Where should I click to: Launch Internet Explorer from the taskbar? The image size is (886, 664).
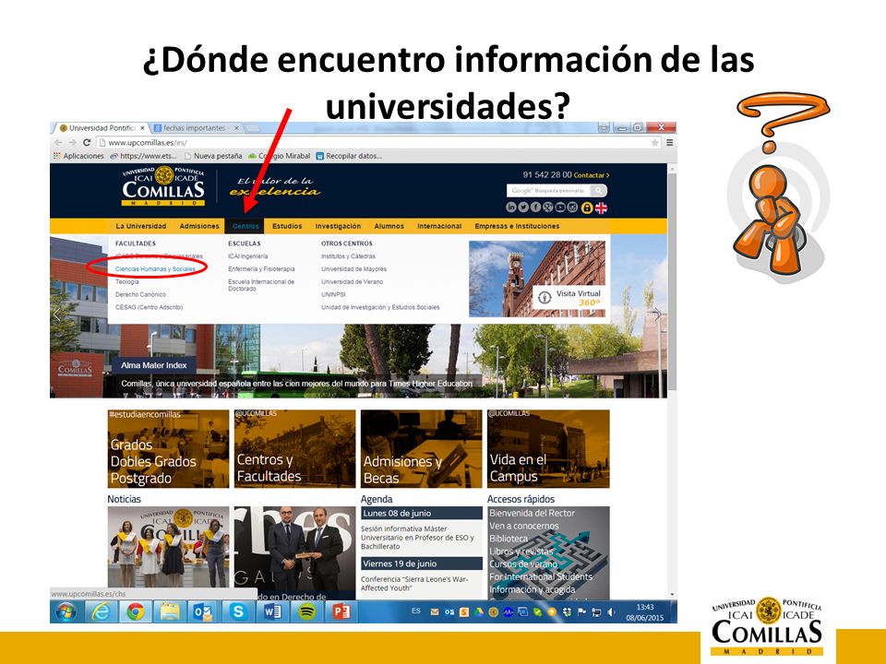101,611
